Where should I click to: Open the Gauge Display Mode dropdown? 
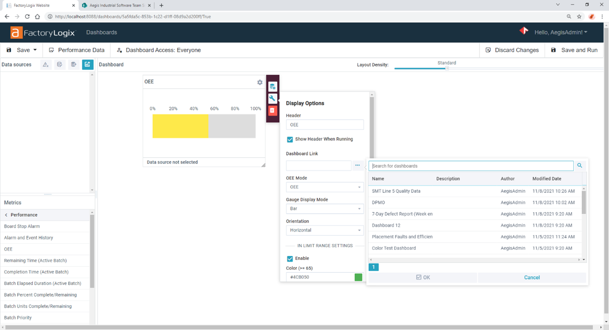pos(325,208)
